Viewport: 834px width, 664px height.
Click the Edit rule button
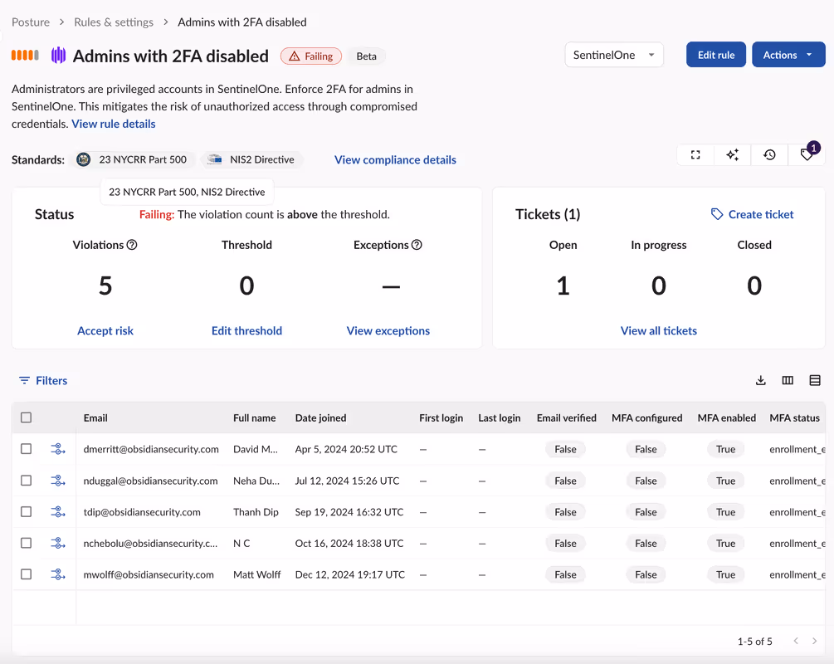click(716, 55)
